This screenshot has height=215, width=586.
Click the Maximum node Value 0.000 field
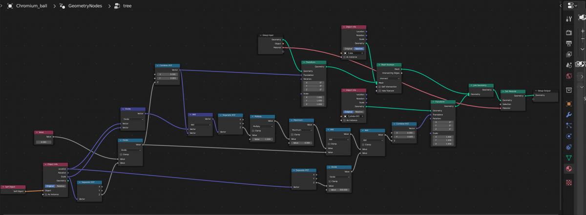click(x=301, y=143)
